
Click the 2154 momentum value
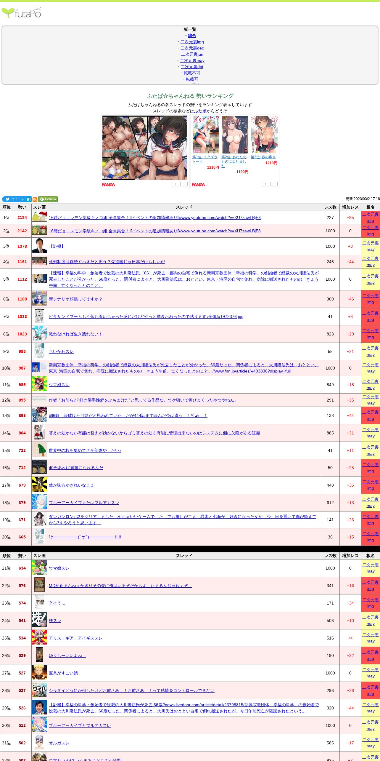(x=22, y=218)
